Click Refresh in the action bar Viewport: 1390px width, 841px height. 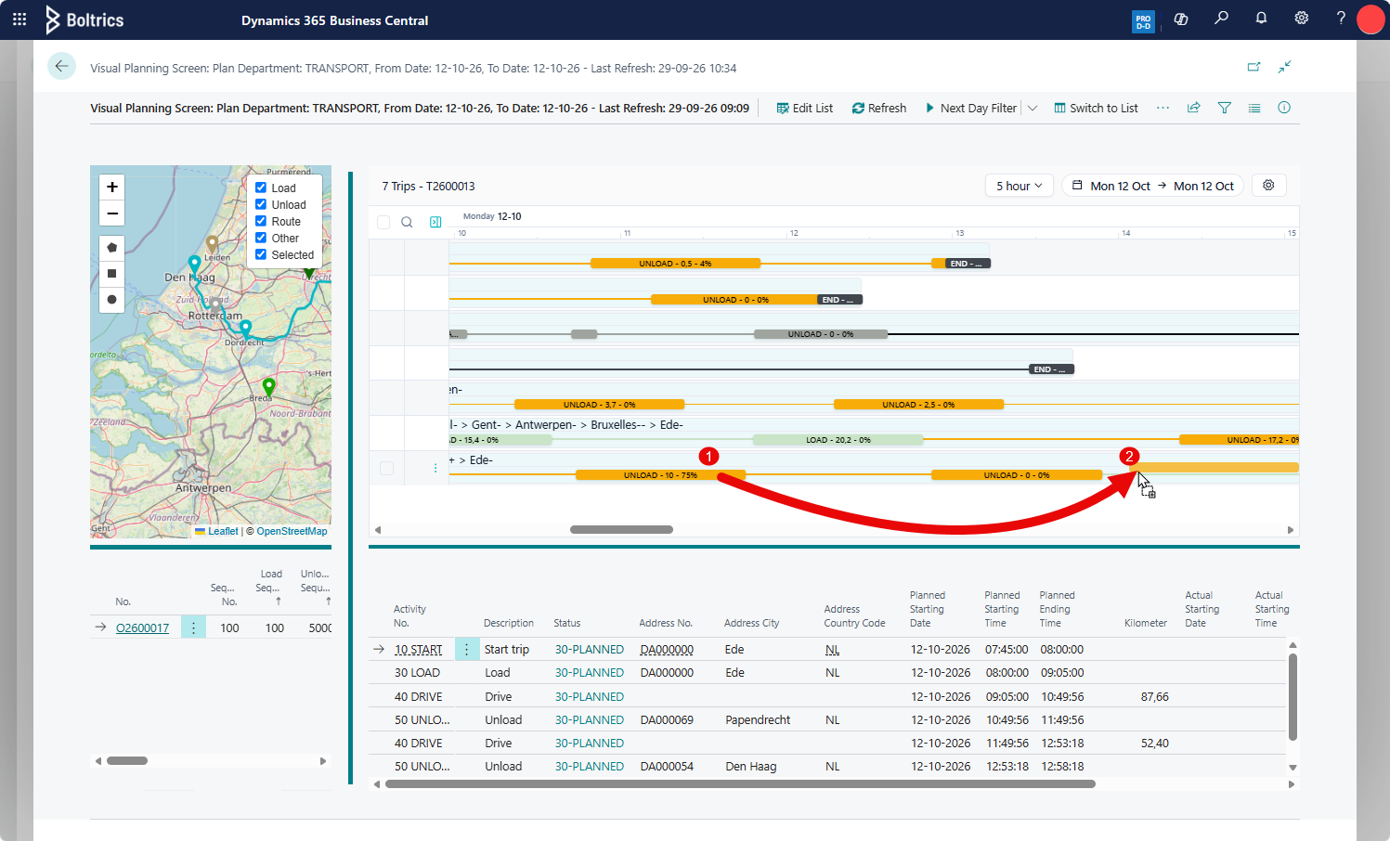[879, 108]
